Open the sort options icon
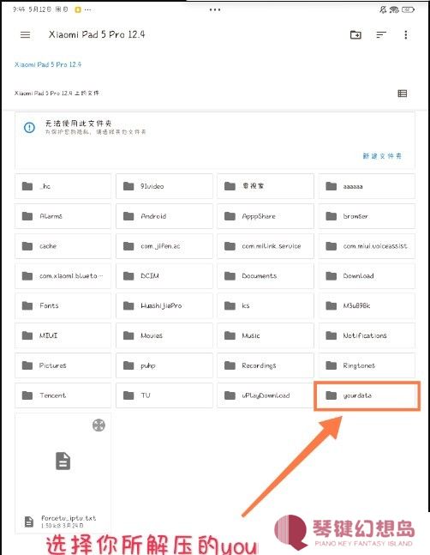This screenshot has height=555, width=430. click(x=381, y=34)
